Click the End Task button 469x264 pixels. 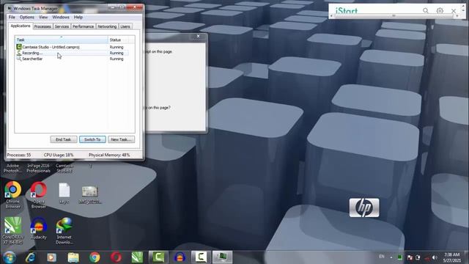pyautogui.click(x=64, y=139)
